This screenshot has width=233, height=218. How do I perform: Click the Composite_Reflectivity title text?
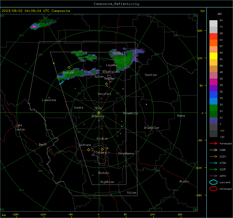tap(116, 4)
